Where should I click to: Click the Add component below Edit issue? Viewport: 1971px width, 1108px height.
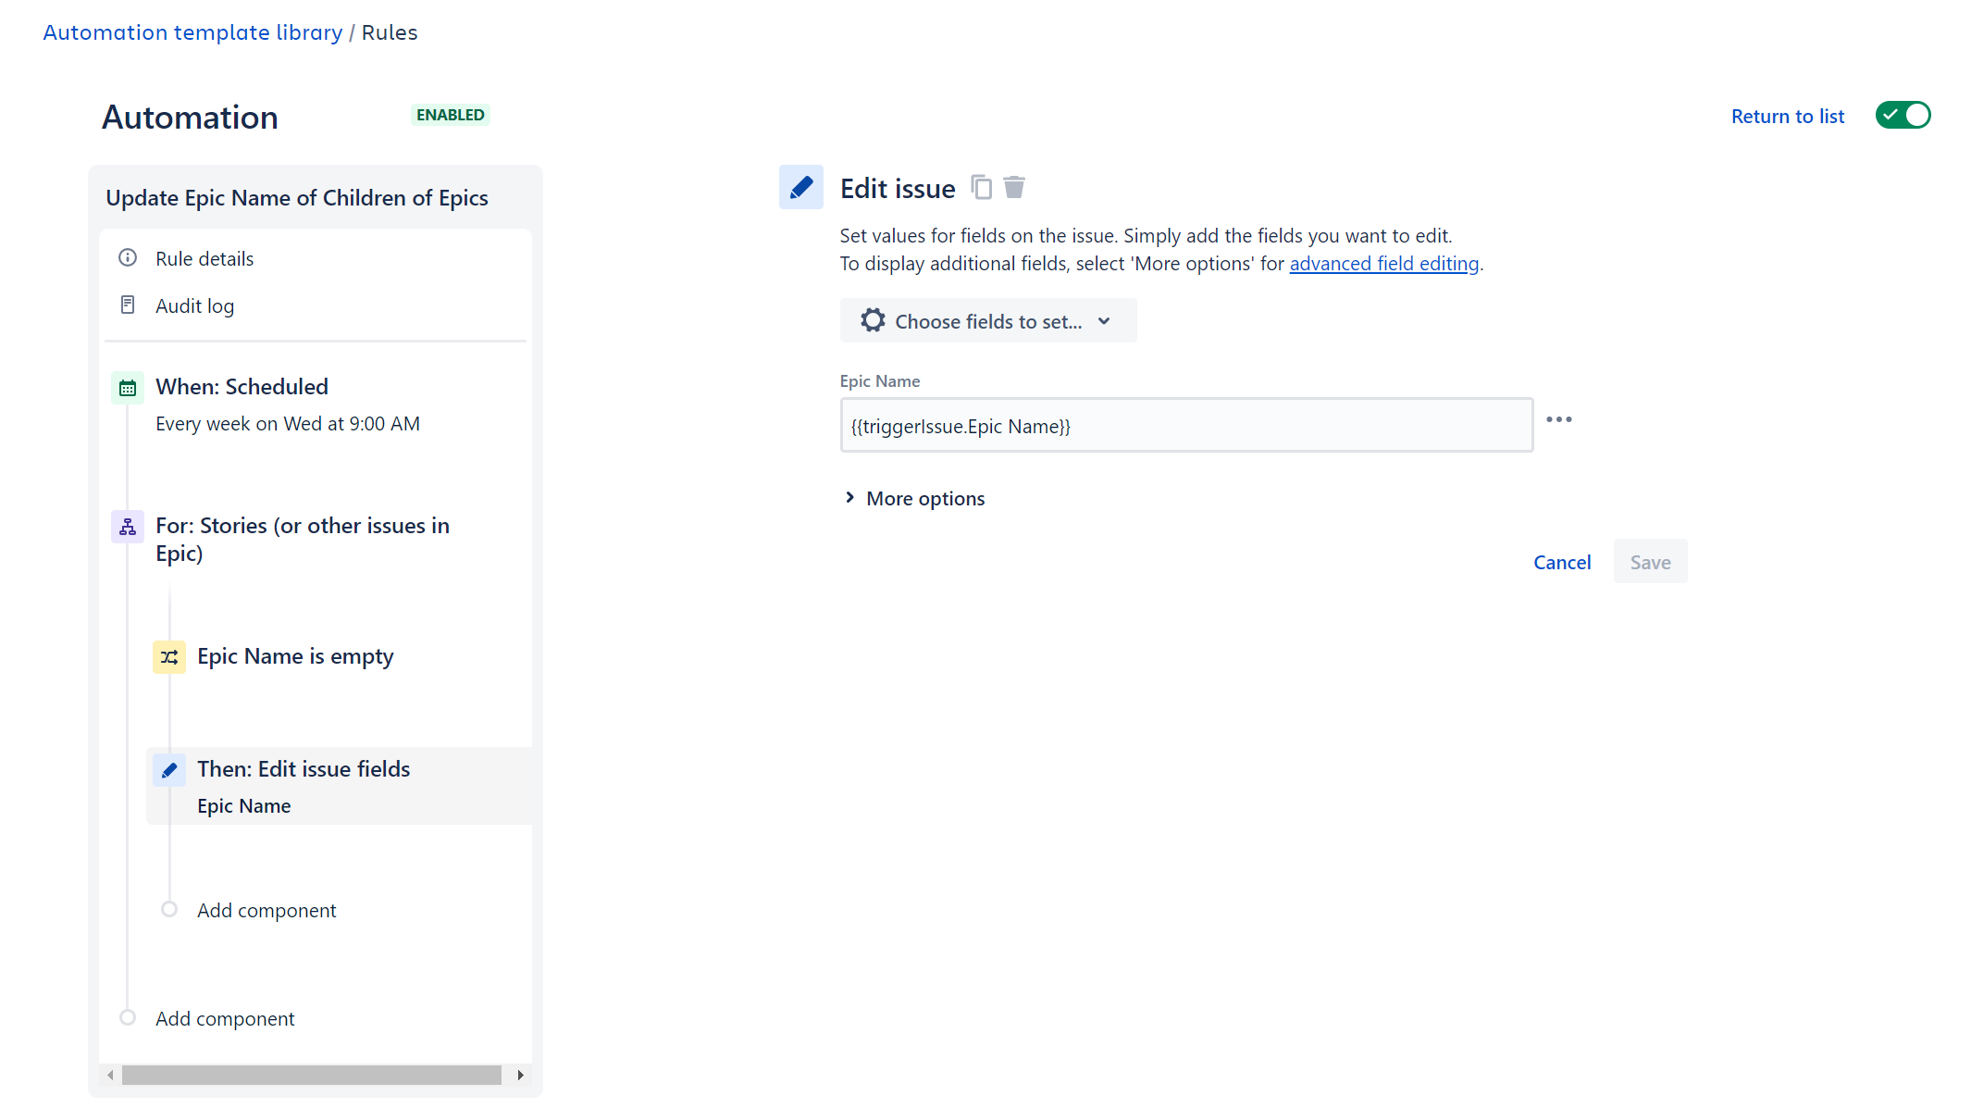266,909
